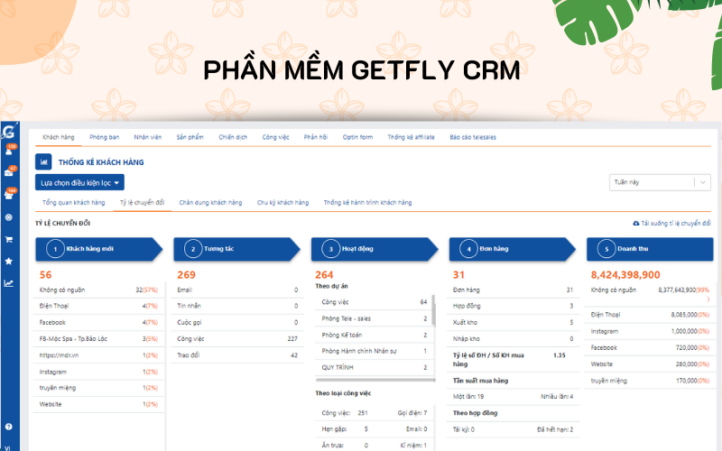Select the Chu kỳ khách hàng sub-tab
Screen dimensions: 722x451
(282, 202)
